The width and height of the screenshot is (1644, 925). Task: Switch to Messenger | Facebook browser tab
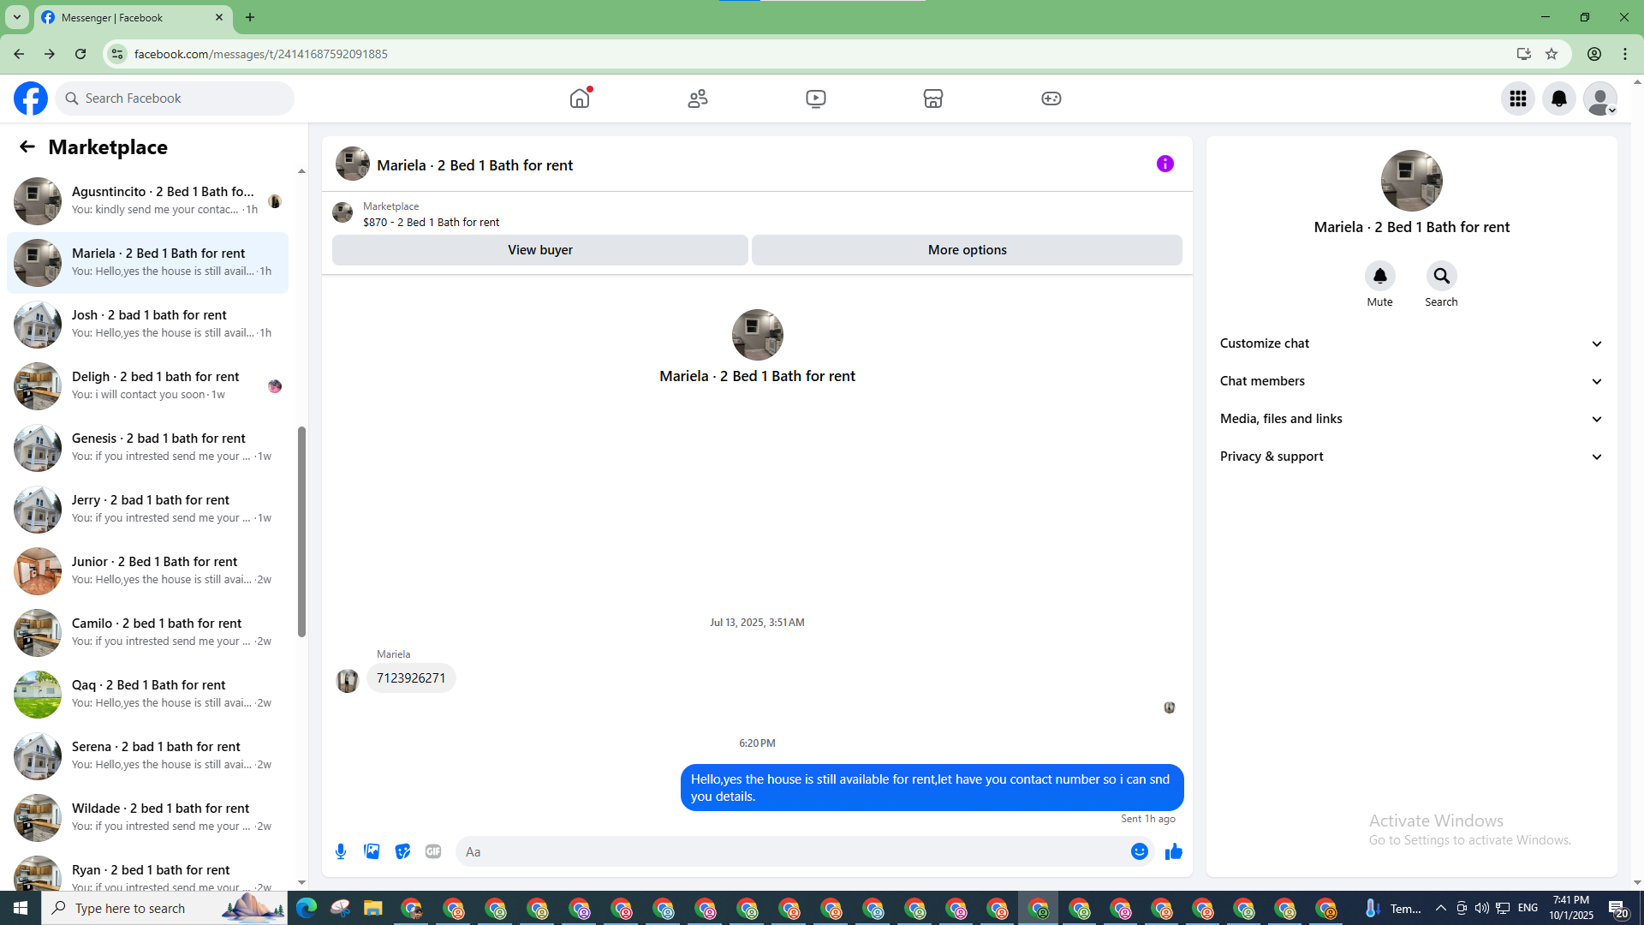133,17
